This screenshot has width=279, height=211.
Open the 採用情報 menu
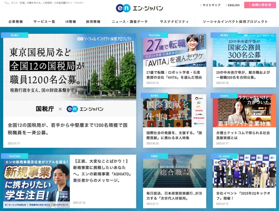(93, 22)
